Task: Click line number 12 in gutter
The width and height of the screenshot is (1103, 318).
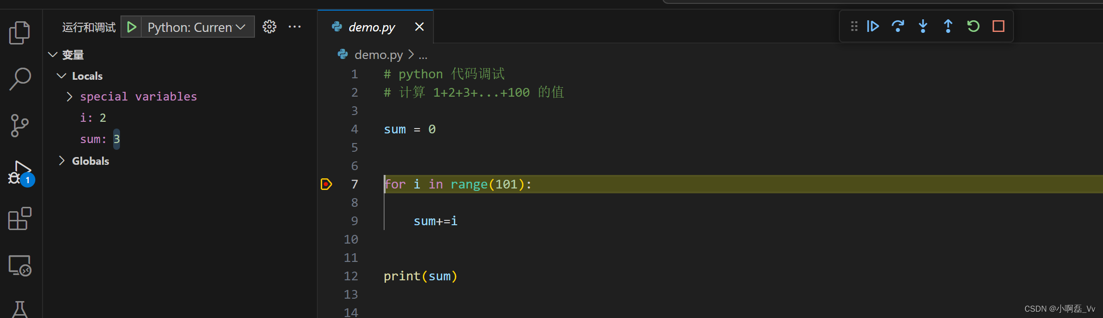Action: point(351,276)
